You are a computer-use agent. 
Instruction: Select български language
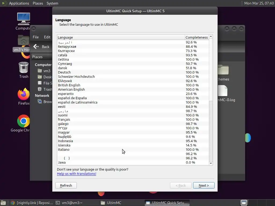133,51
